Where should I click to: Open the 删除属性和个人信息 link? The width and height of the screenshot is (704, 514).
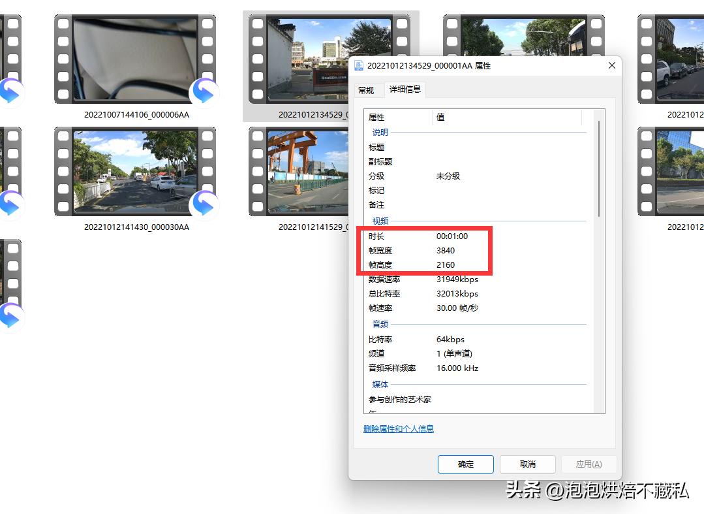tap(398, 428)
